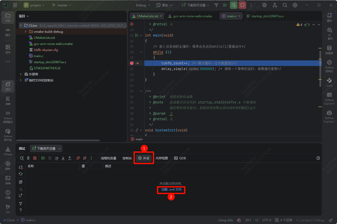Toggle mute breakpoints in debug toolbar
337x224 pixels.
pyautogui.click(x=85, y=158)
